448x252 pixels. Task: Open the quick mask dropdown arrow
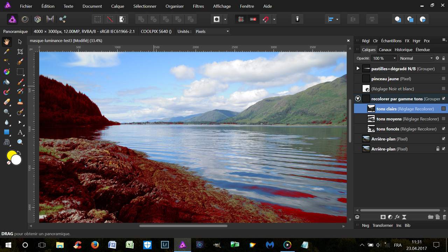pos(225,19)
